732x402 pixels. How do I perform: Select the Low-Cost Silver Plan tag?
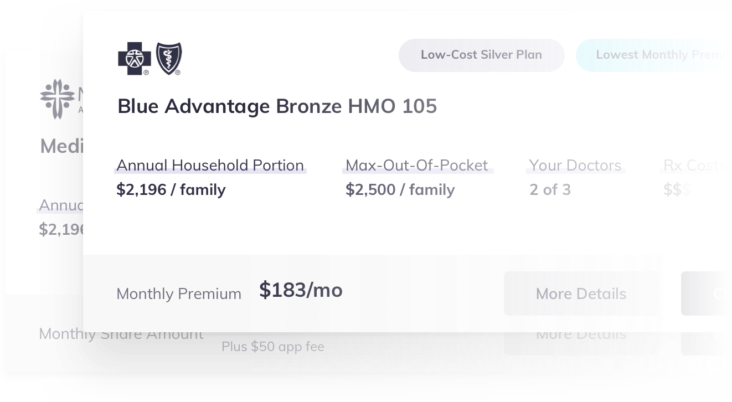481,55
